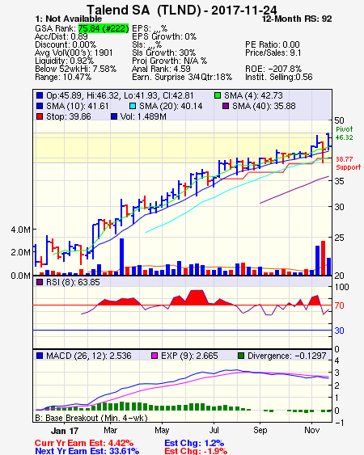The height and width of the screenshot is (455, 364).
Task: Click the tall red volume bar in November
Action: point(323,258)
